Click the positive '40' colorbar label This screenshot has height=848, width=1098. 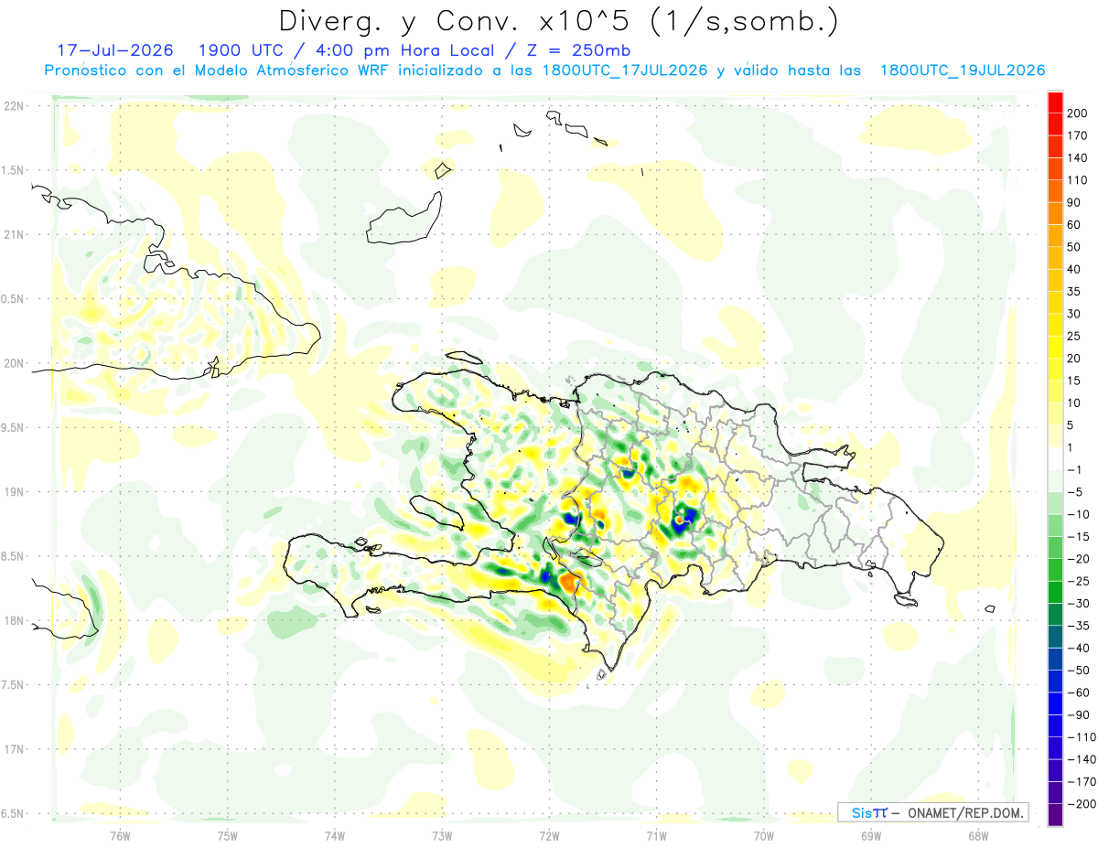coord(1074,270)
